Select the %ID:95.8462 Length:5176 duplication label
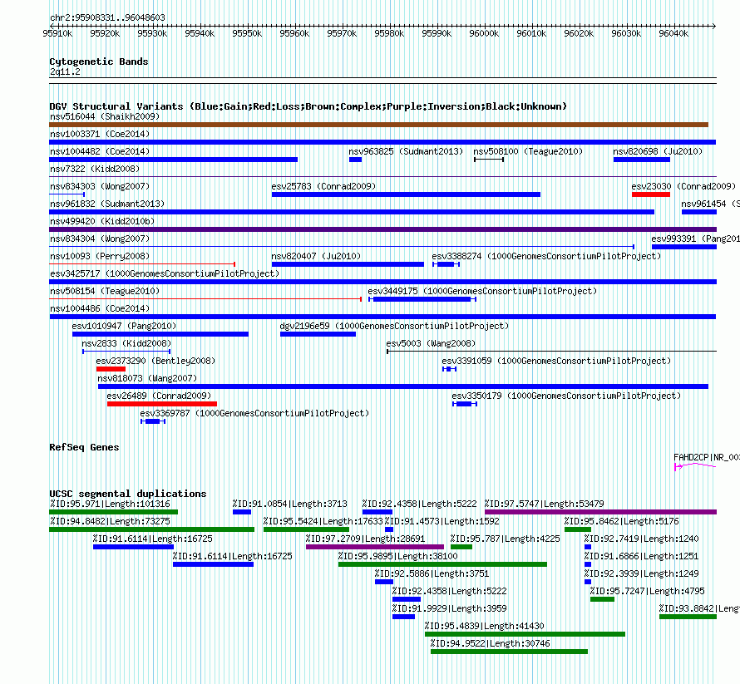740x684 pixels. [x=622, y=521]
